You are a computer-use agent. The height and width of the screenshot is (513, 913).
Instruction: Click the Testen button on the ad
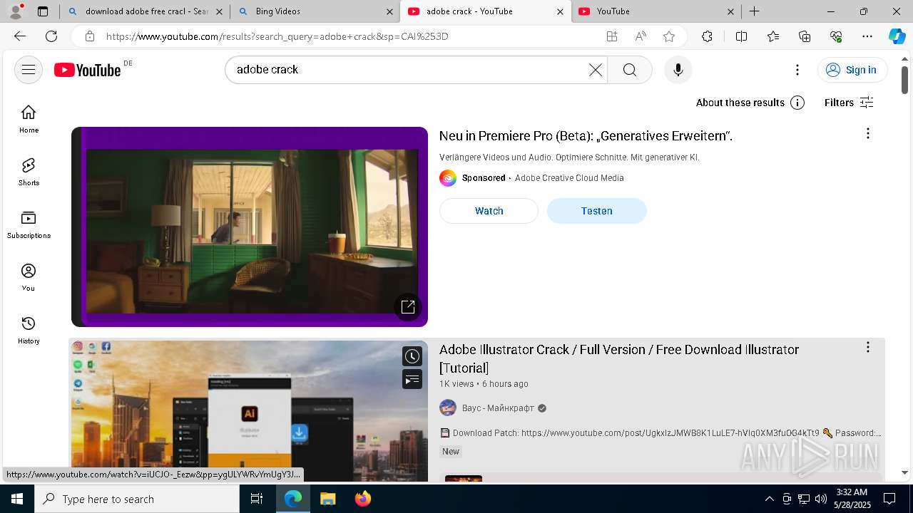click(x=597, y=211)
